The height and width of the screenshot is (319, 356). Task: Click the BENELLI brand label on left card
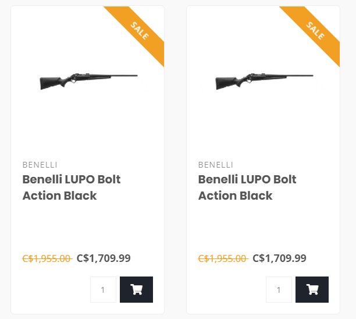pyautogui.click(x=40, y=165)
